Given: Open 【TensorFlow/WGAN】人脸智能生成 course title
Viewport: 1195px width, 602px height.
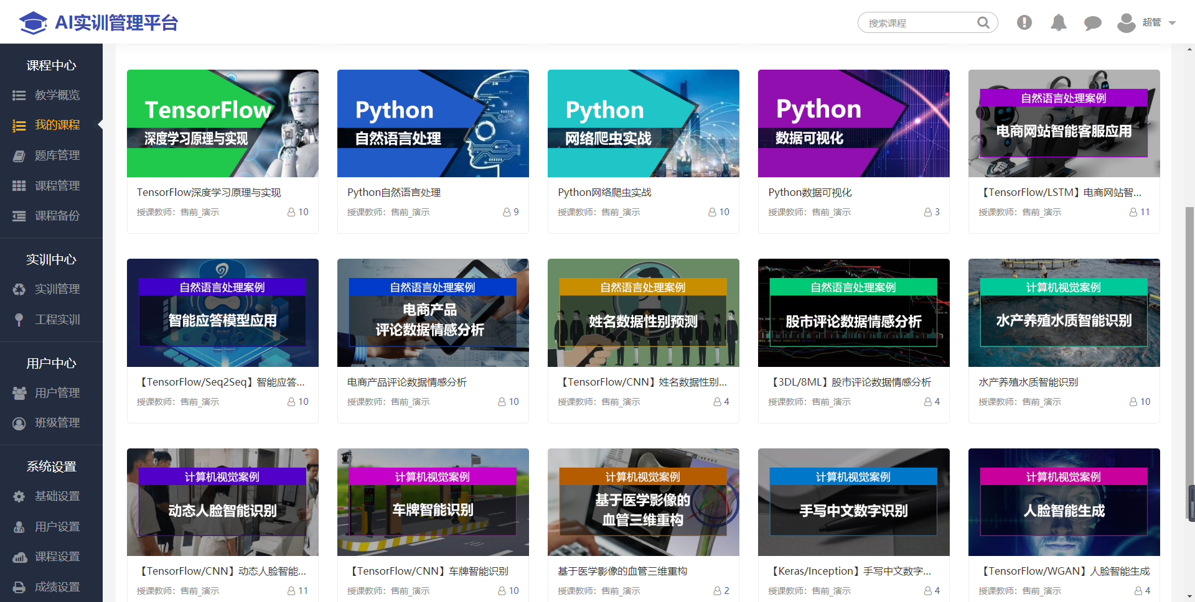Looking at the screenshot, I should click(1064, 572).
